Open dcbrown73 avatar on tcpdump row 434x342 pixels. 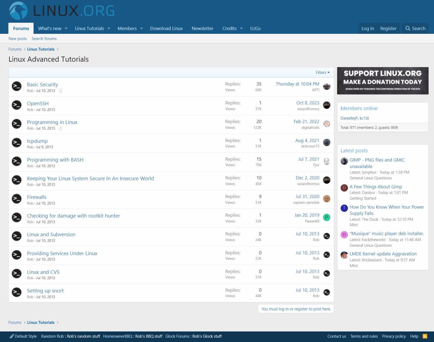[x=327, y=142]
